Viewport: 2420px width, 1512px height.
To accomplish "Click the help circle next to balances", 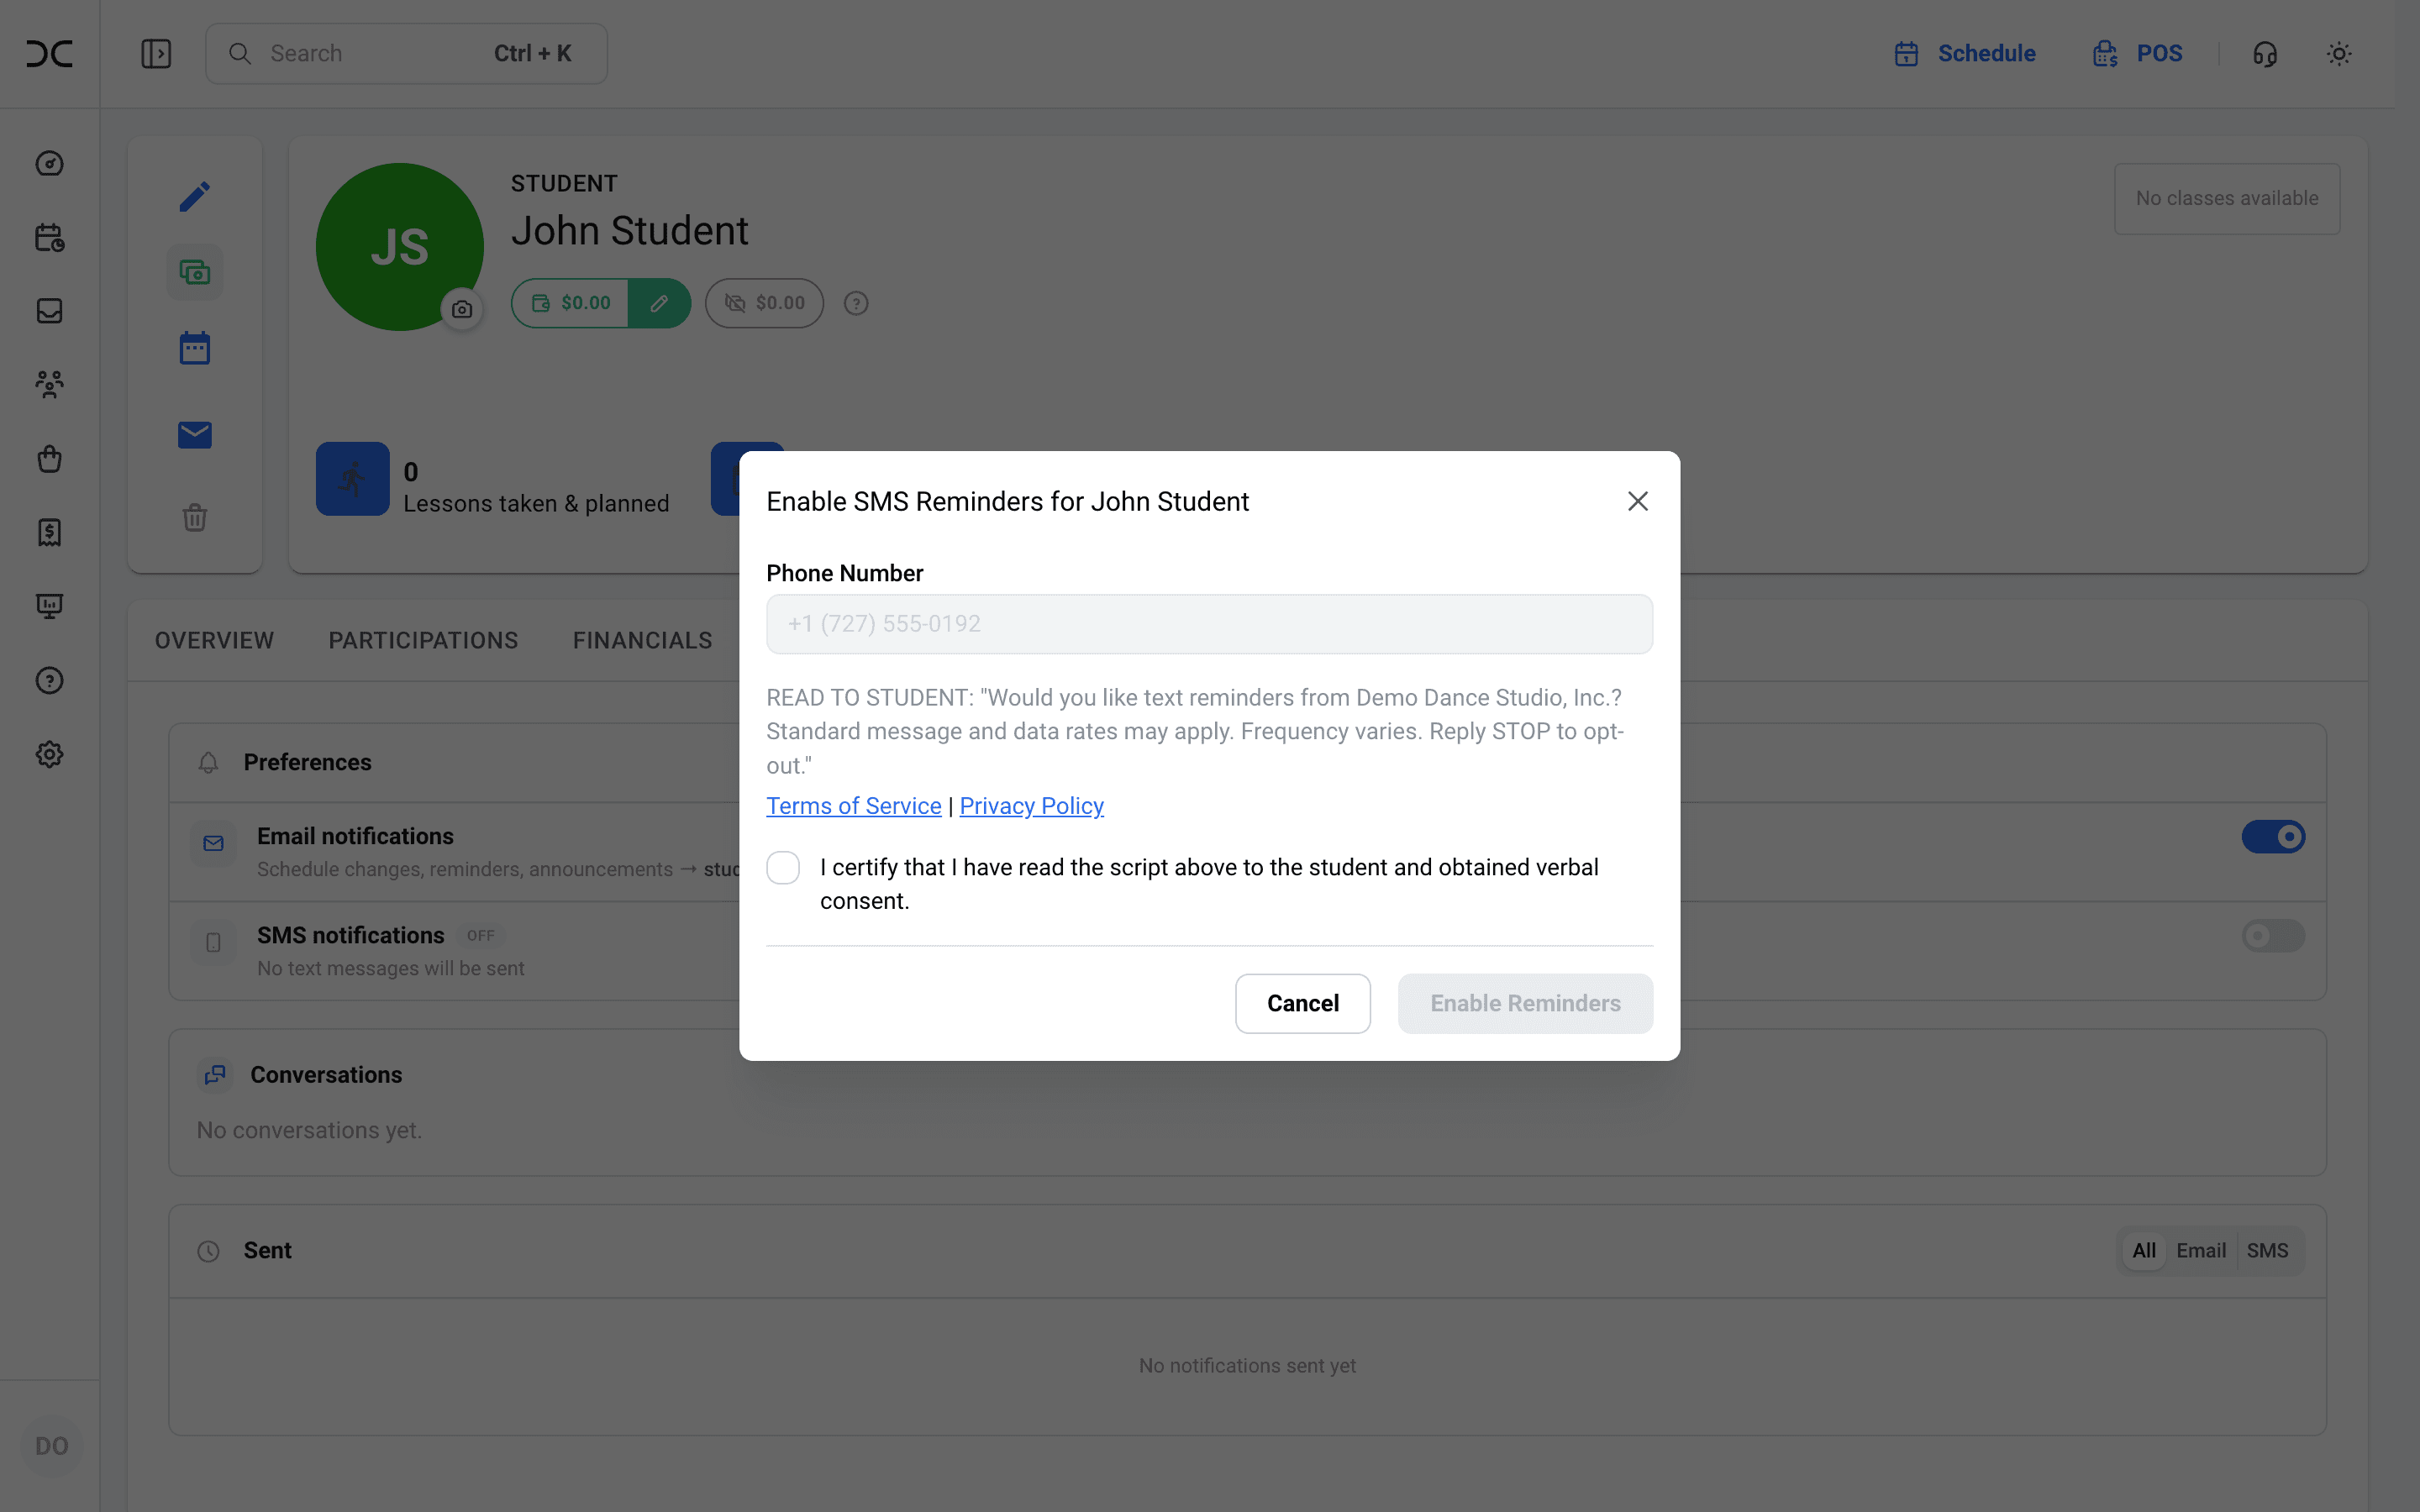I will pos(856,303).
